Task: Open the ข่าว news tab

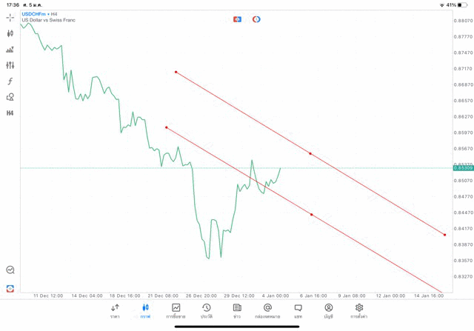Action: (237, 310)
